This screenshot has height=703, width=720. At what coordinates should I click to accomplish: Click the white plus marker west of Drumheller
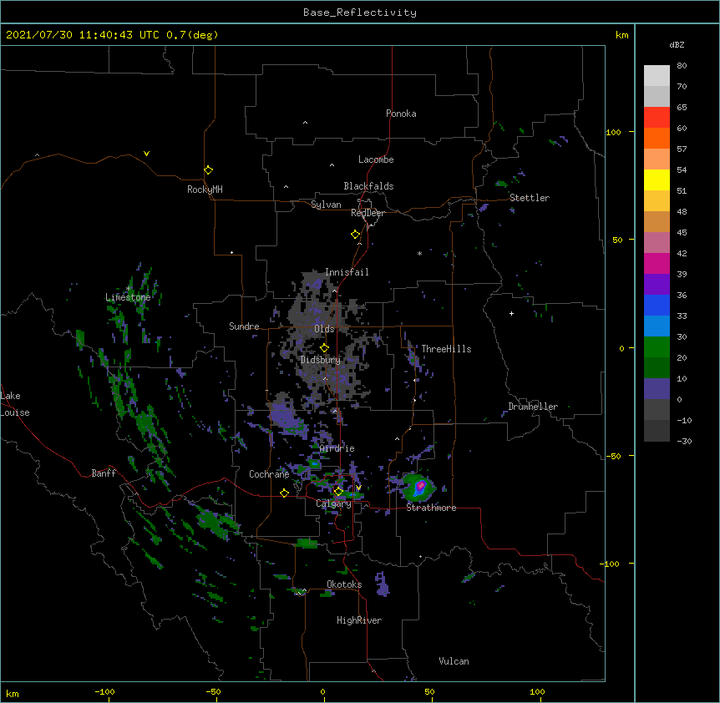pos(511,313)
